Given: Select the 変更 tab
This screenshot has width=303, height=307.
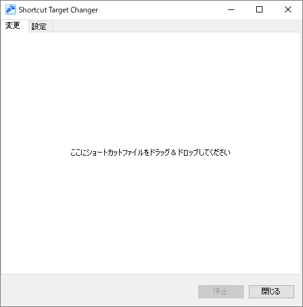Looking at the screenshot, I should (x=14, y=26).
